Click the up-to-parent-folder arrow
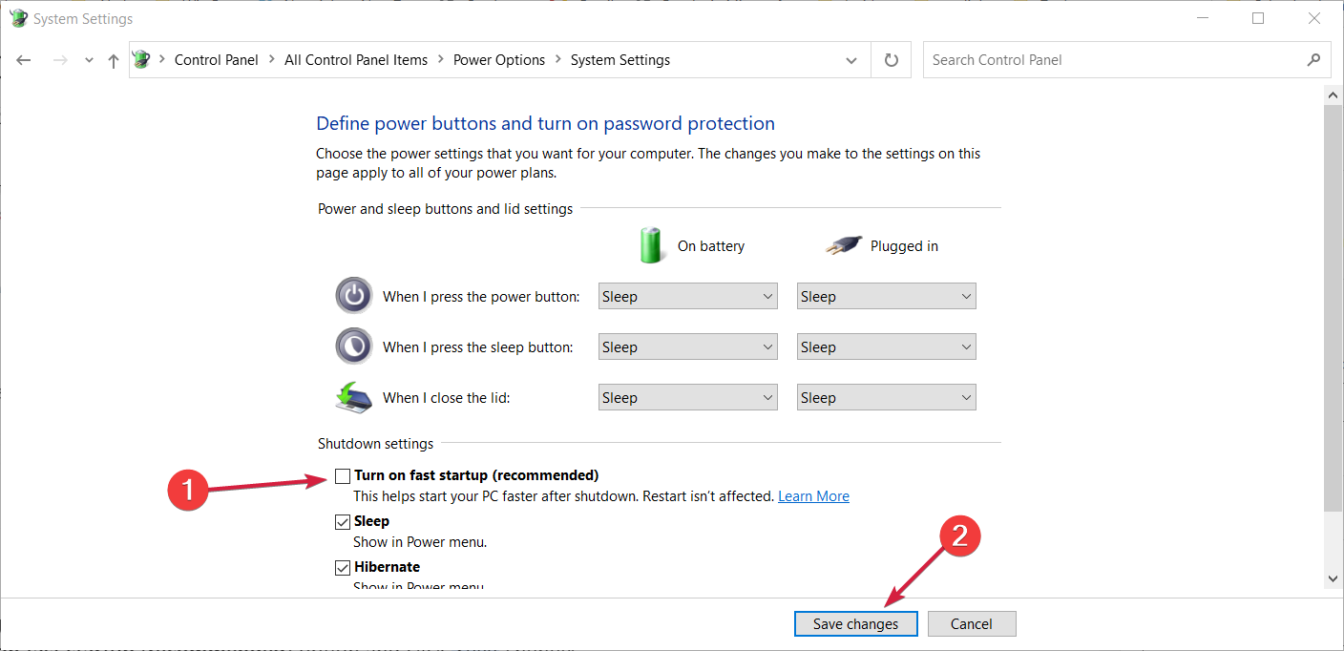 tap(114, 60)
